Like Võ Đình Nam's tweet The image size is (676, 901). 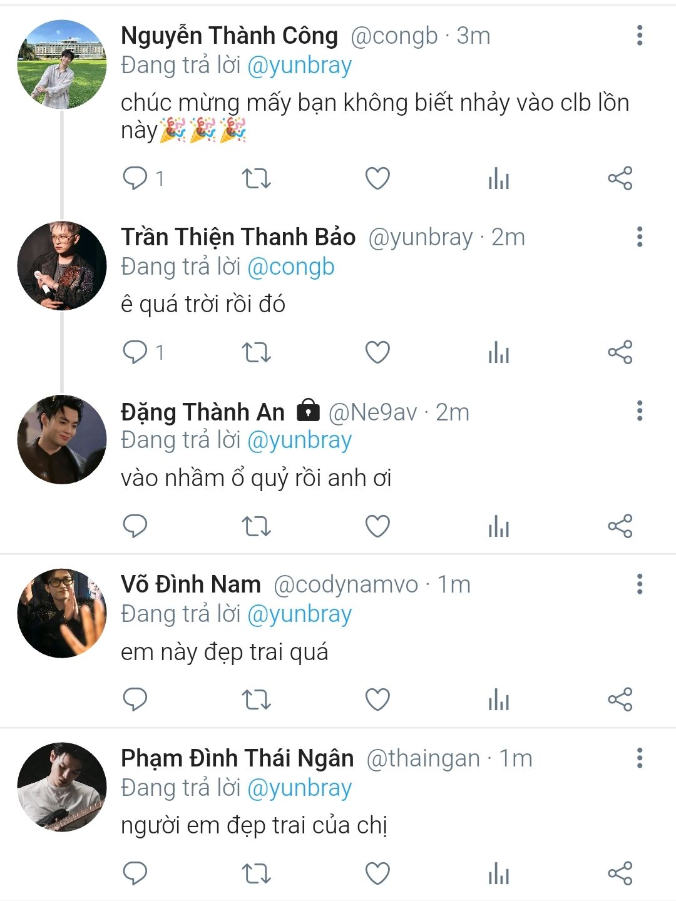tap(377, 700)
